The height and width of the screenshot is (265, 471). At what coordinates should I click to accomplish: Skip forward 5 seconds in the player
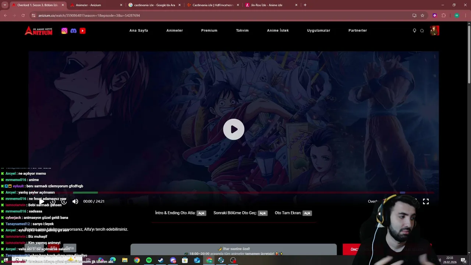pos(64,201)
